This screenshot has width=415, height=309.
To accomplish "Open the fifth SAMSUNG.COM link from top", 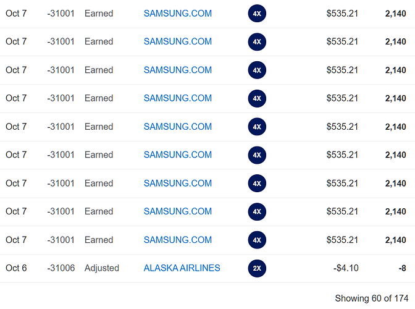I will (x=177, y=127).
